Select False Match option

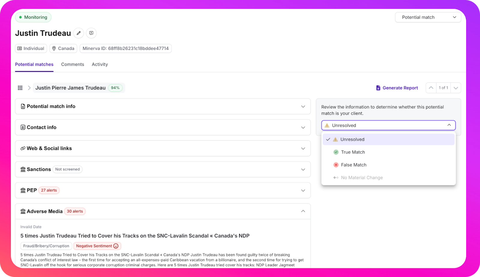click(x=353, y=165)
